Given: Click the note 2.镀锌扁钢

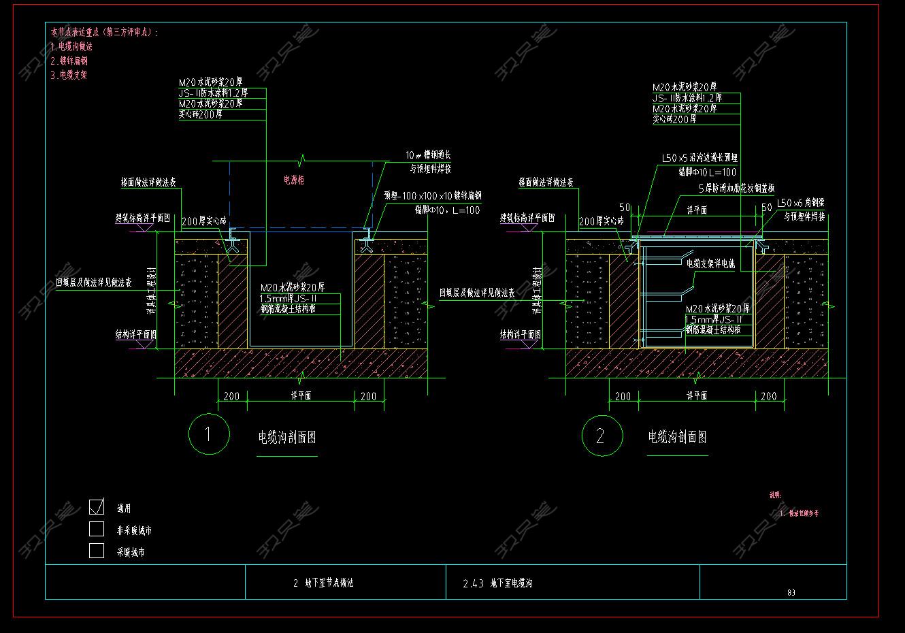Looking at the screenshot, I should pyautogui.click(x=69, y=61).
